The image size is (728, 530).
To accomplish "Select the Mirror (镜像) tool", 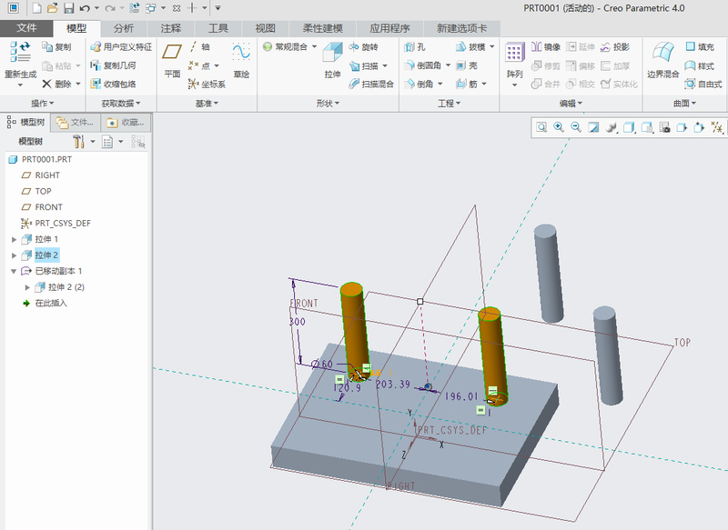I will click(x=546, y=47).
